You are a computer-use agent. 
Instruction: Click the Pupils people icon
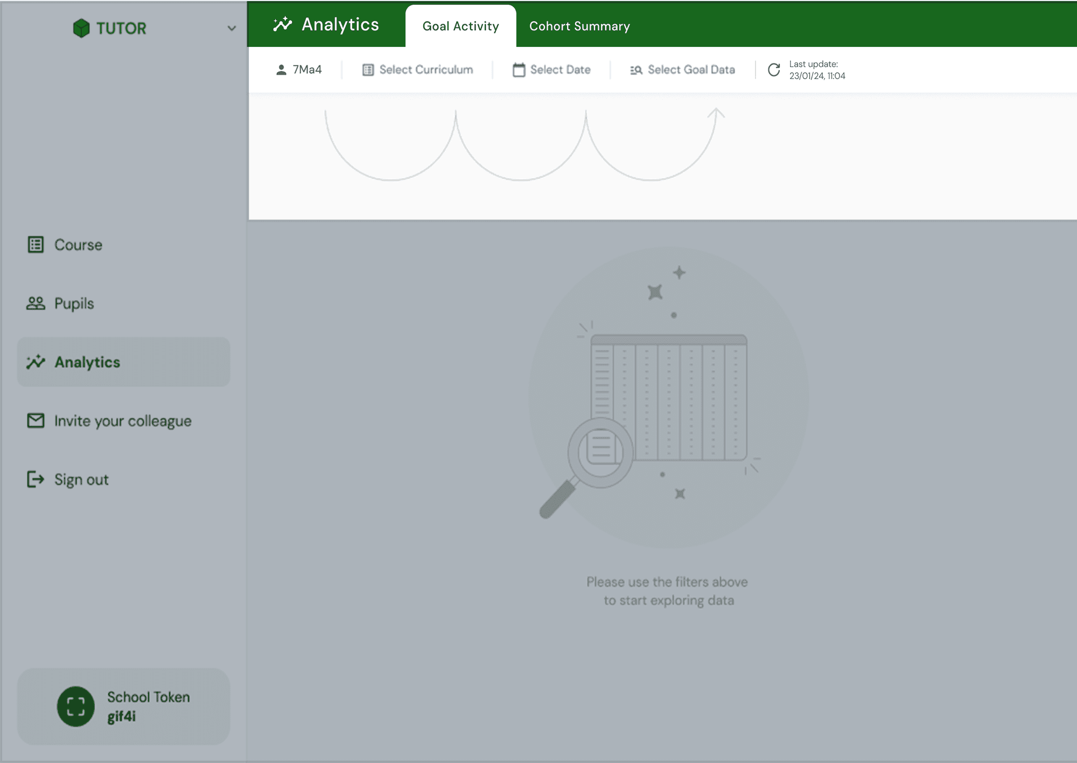point(36,303)
